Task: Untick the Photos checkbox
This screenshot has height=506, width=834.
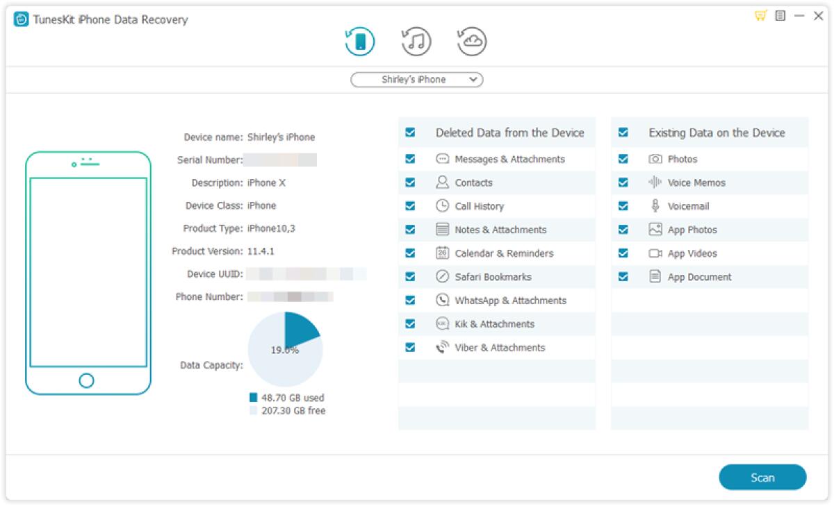Action: point(623,159)
